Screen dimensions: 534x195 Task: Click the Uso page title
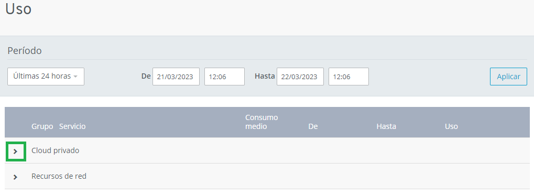click(x=18, y=9)
